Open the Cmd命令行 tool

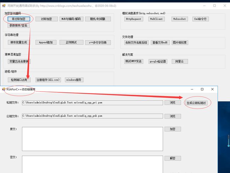pos(201,19)
